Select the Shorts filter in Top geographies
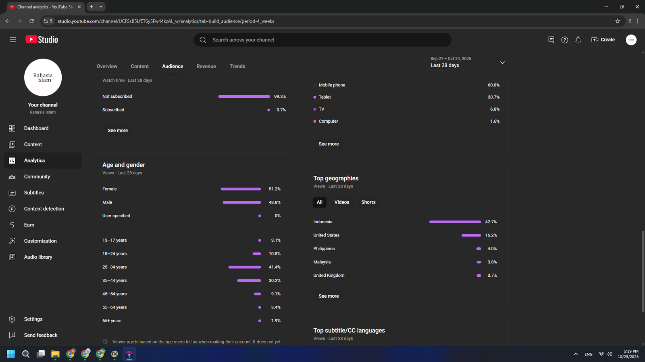 point(368,202)
